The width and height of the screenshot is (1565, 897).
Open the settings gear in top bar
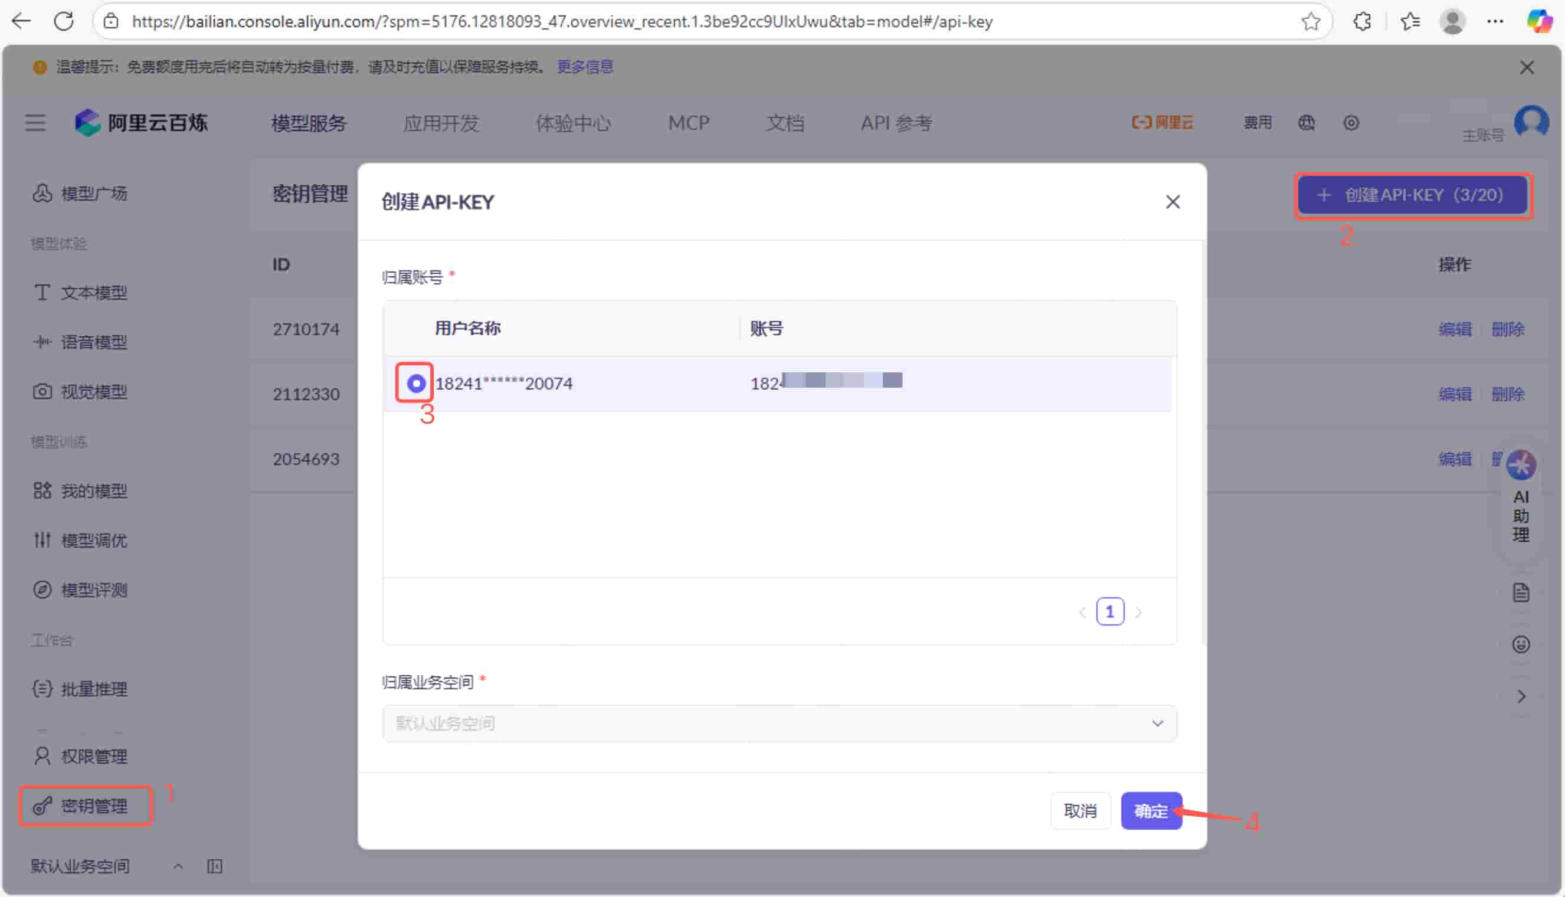click(1351, 123)
